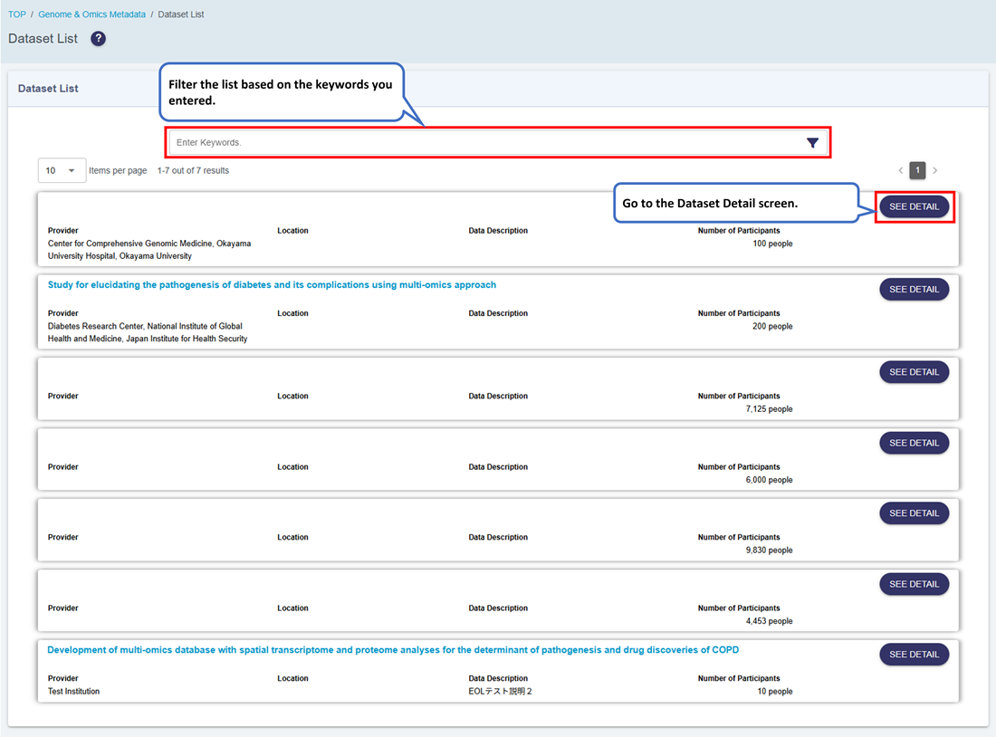
Task: Open the COPD multi-omics database title link
Action: (x=393, y=650)
